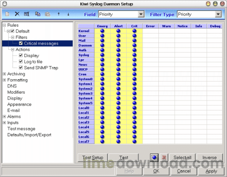The image size is (227, 177).
Task: Click the New item toolbar icon
Action: click(7, 14)
